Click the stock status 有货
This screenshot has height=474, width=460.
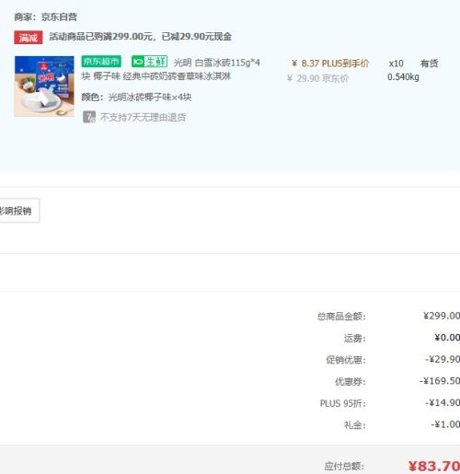point(429,64)
